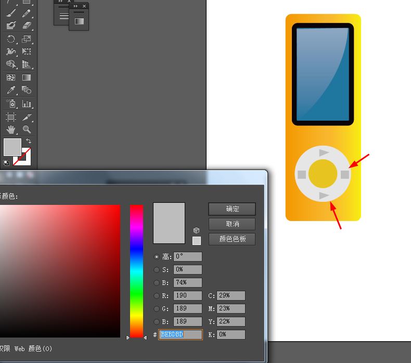
Task: Click the yellow center button on the player
Action: point(323,174)
